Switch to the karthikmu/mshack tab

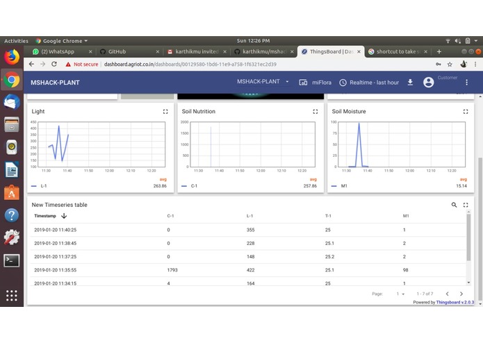coord(264,51)
